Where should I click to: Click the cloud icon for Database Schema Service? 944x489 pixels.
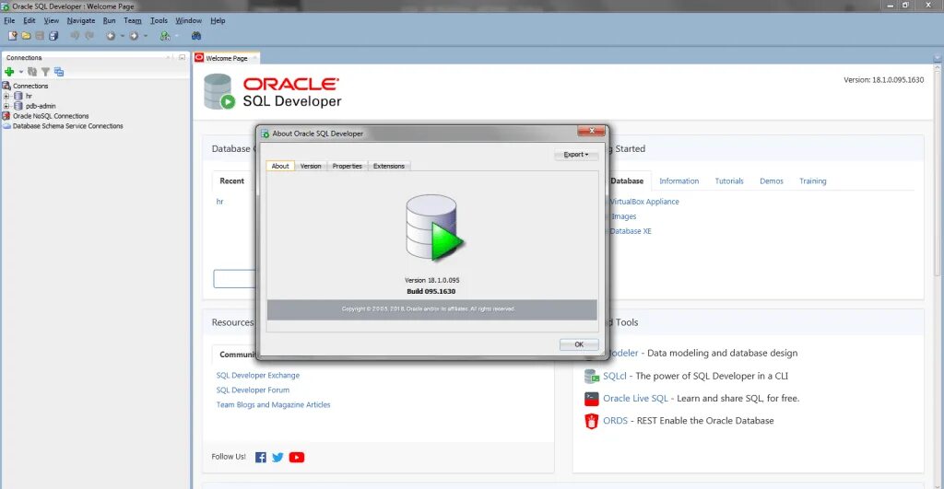point(6,126)
